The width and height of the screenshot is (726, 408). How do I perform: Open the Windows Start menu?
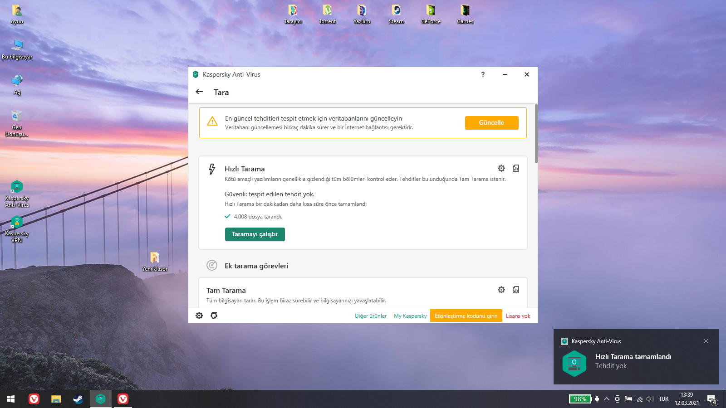(11, 399)
